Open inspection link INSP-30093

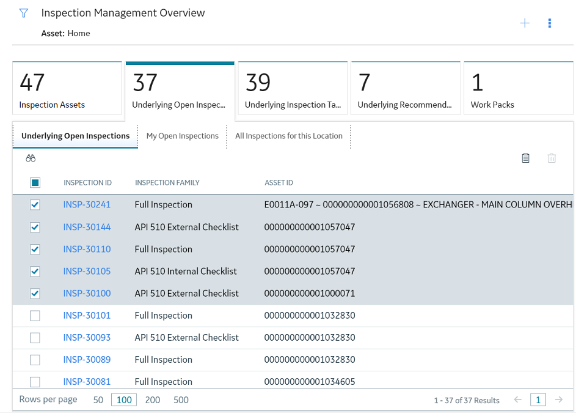pyautogui.click(x=87, y=338)
